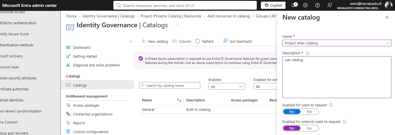
Task: Click the Description column header
Action: 196,100
